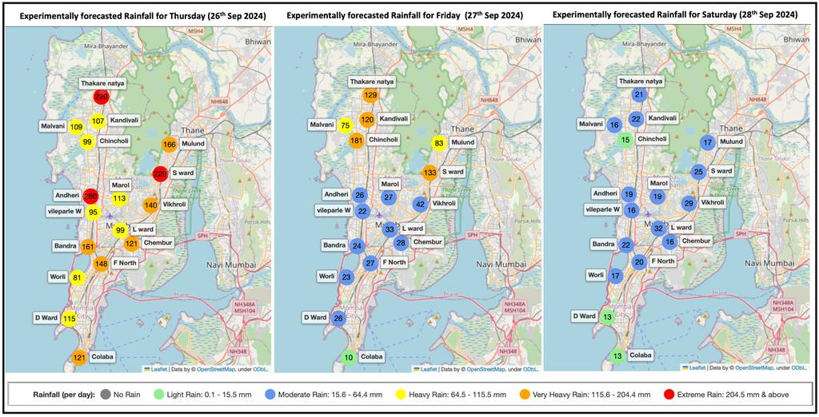Select Saturday's Colaba marker showing 13
Screen dimensions: 819x417
coord(617,356)
